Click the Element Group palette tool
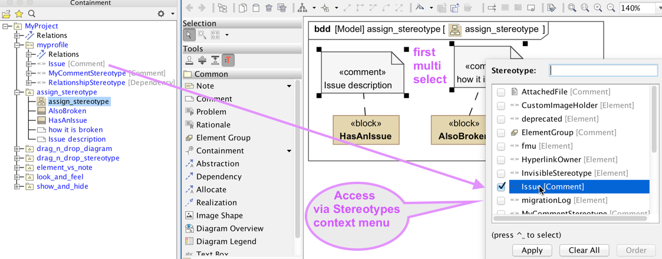662x259 pixels. tap(223, 137)
